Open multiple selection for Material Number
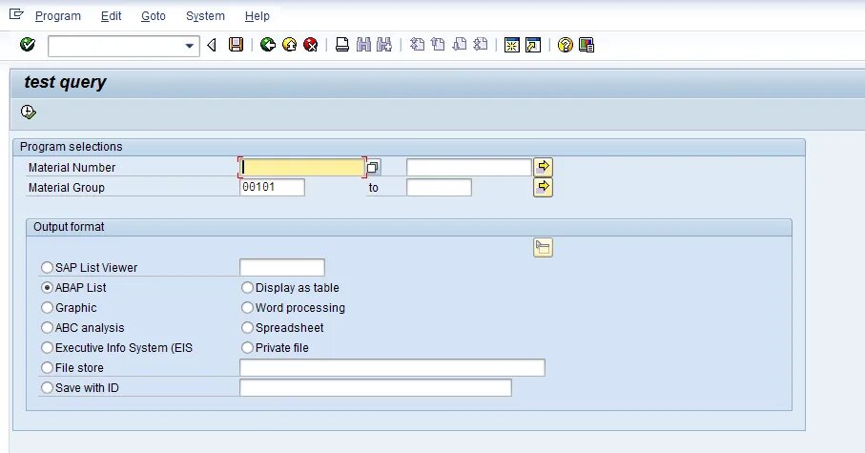The width and height of the screenshot is (865, 453). [544, 167]
